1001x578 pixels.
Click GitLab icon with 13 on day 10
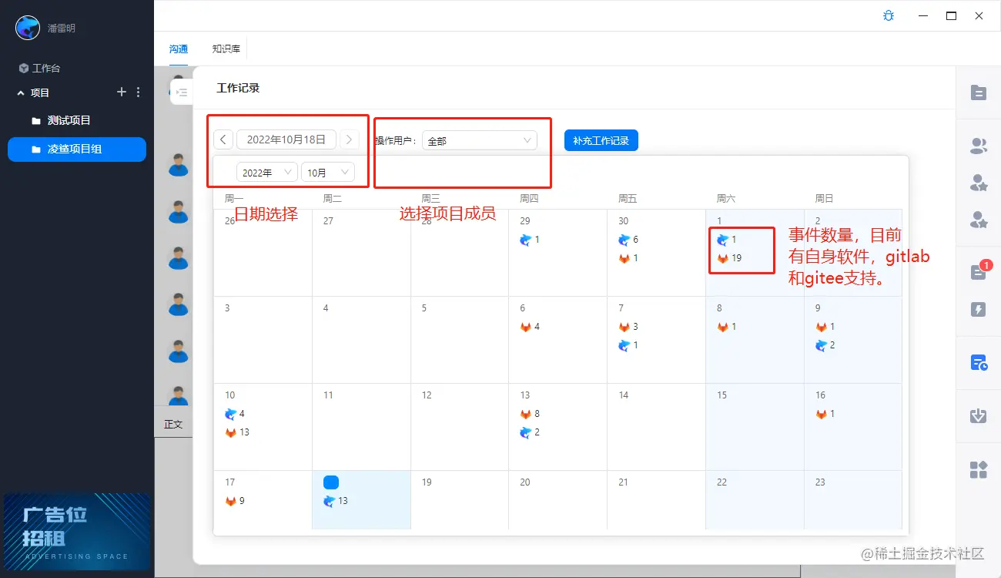coord(230,432)
